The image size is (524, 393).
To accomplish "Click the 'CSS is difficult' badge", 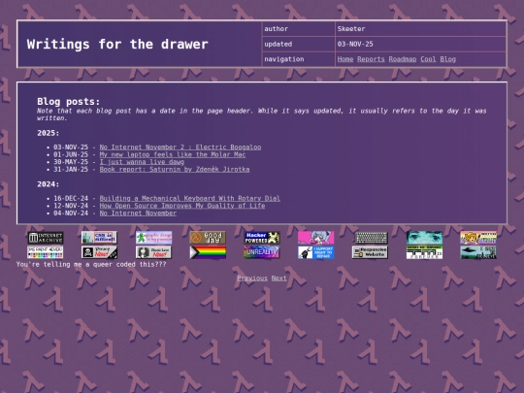I will click(99, 238).
